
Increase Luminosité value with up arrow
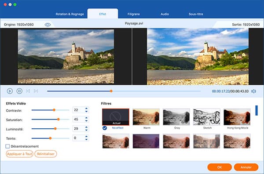click(86, 127)
